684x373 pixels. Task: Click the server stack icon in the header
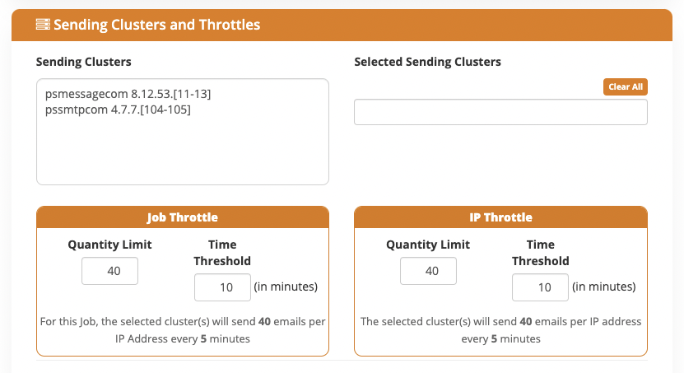43,25
